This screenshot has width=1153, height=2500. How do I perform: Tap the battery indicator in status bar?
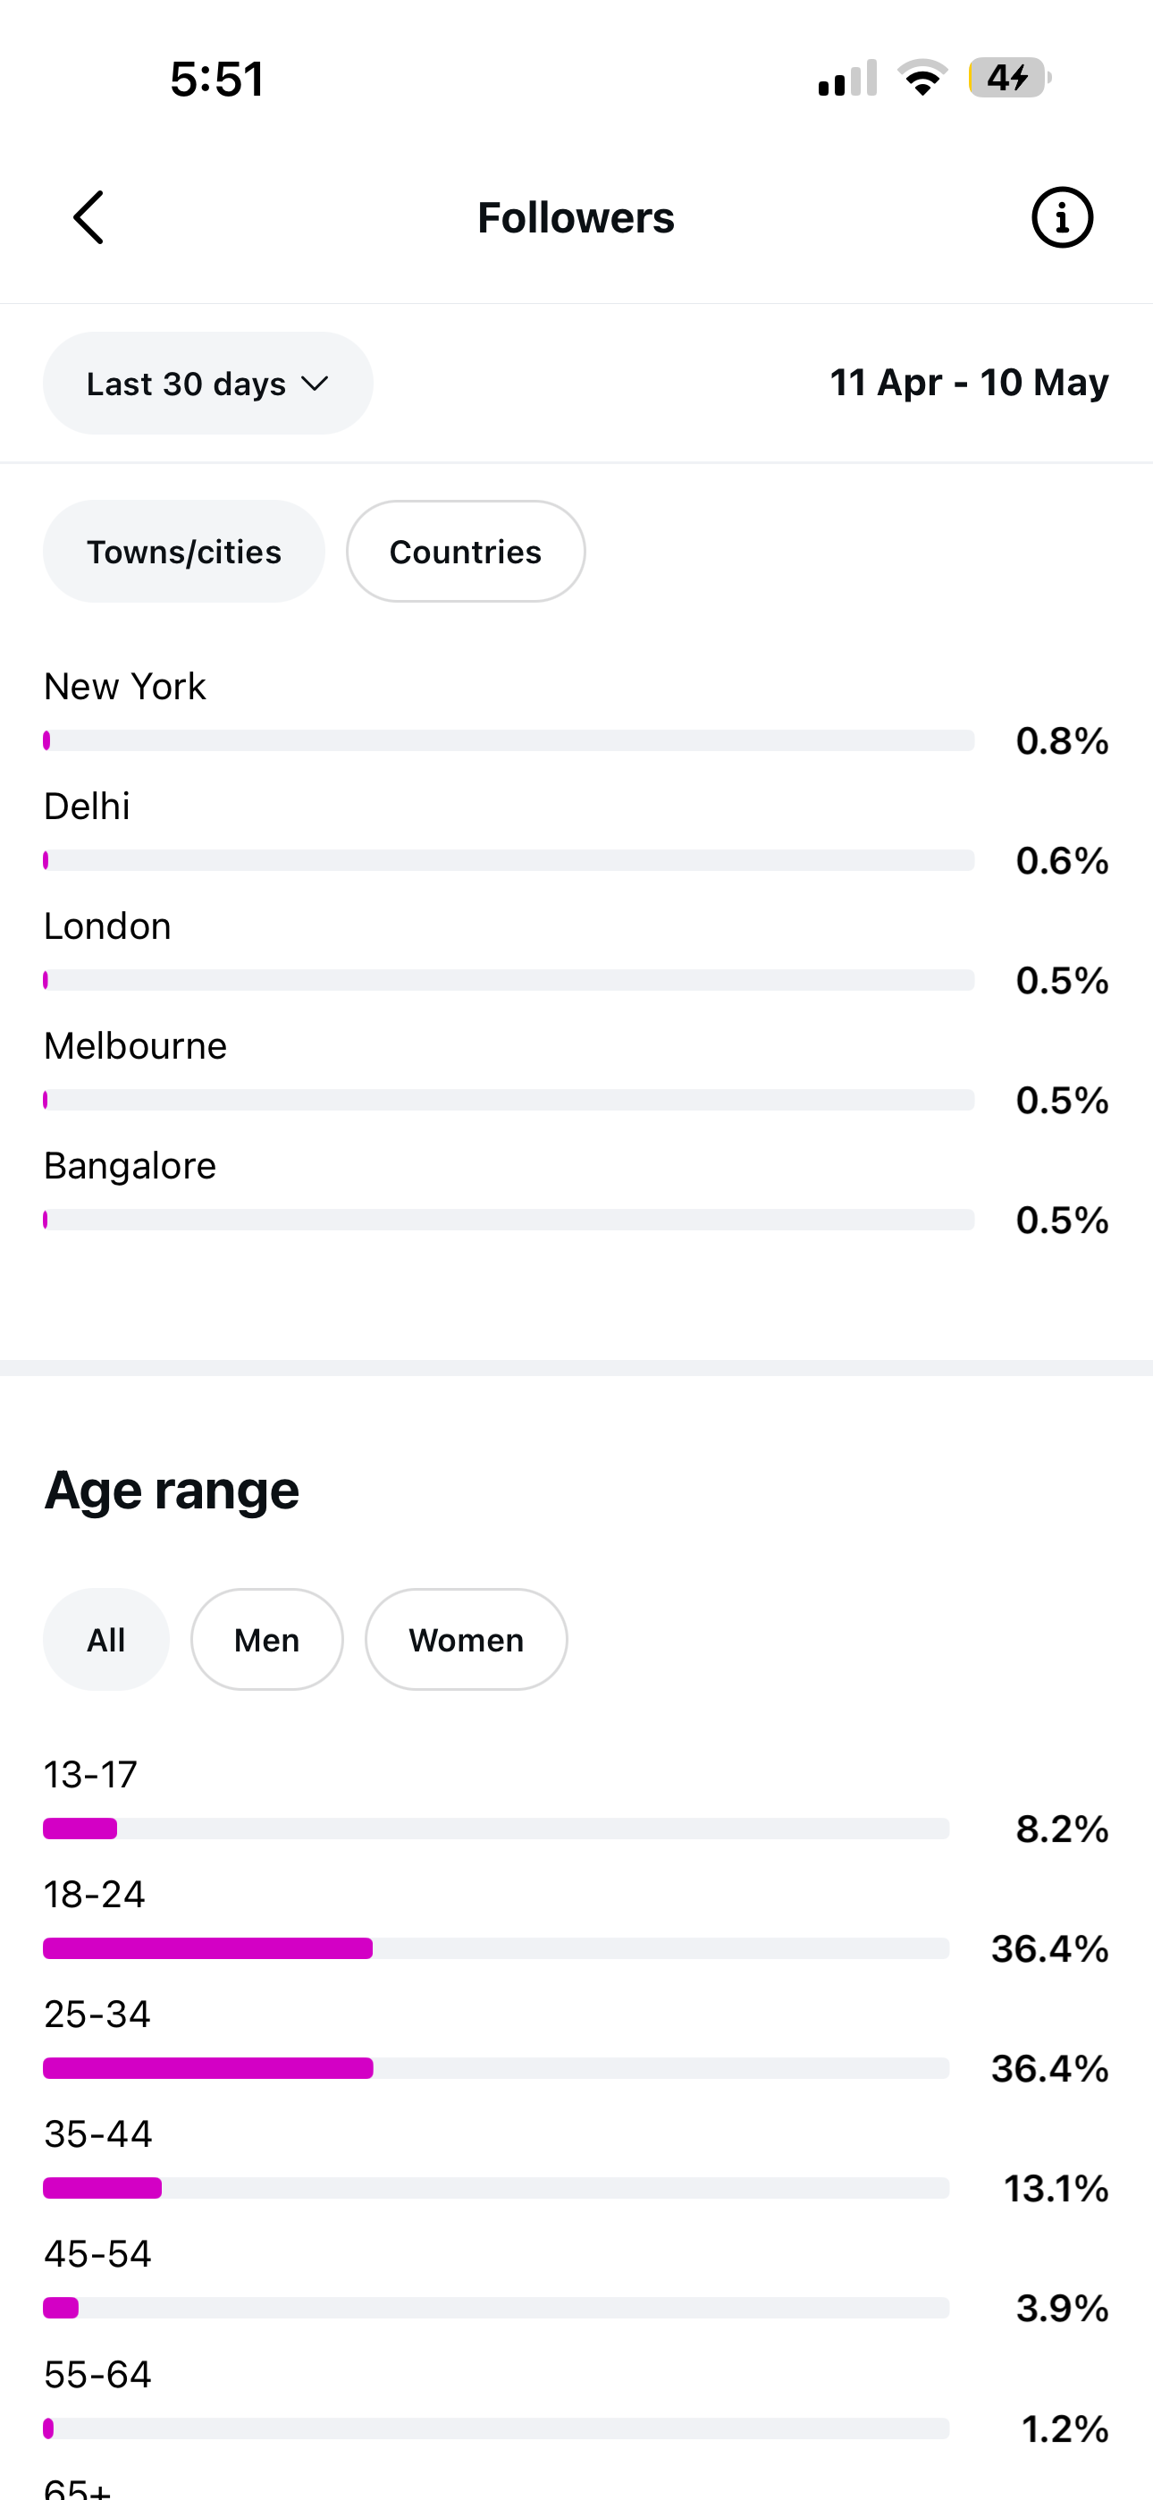(x=1009, y=78)
